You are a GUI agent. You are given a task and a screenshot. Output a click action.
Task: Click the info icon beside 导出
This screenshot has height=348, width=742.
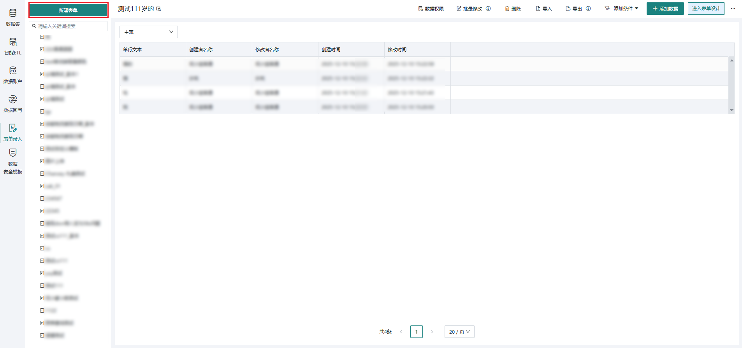point(588,9)
